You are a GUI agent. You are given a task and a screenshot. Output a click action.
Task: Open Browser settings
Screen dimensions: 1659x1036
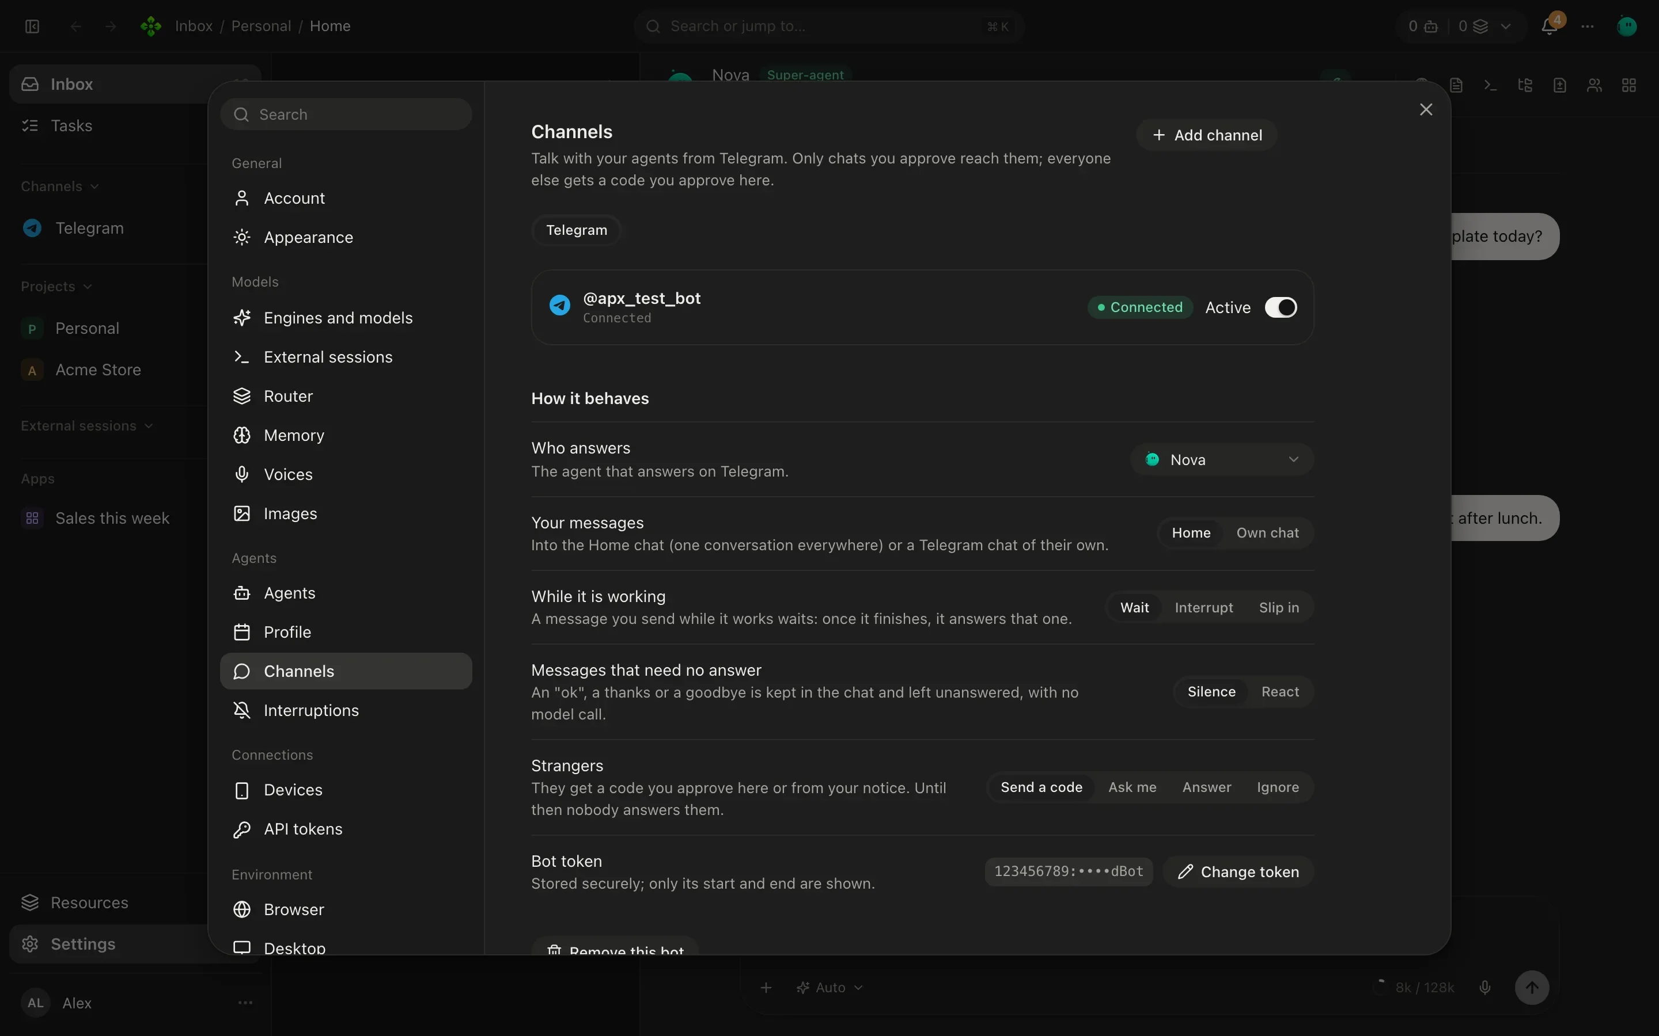tap(346, 909)
